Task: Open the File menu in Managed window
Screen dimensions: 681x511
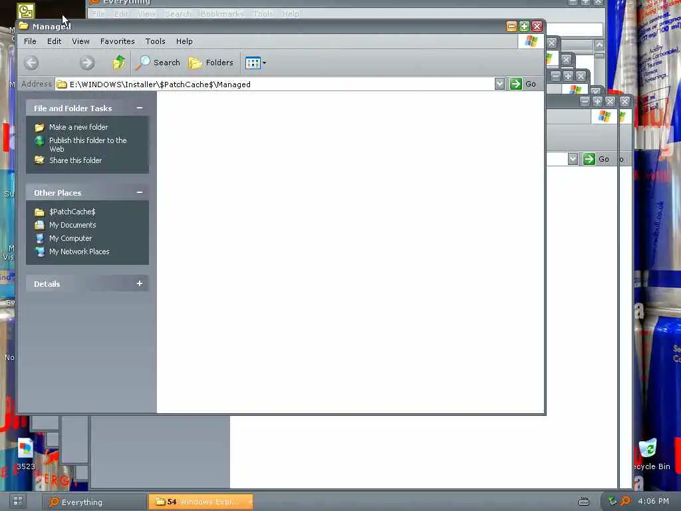Action: 30,41
